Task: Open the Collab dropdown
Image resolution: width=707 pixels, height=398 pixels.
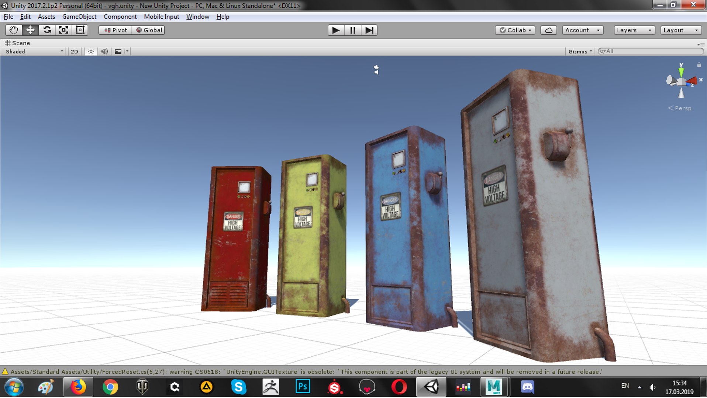Action: 515,30
